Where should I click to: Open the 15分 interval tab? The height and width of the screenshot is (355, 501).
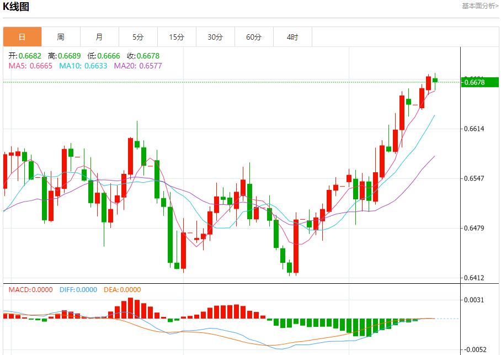click(x=177, y=37)
